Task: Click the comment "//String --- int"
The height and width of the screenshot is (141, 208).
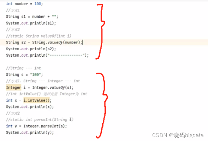Action: pos(24,68)
